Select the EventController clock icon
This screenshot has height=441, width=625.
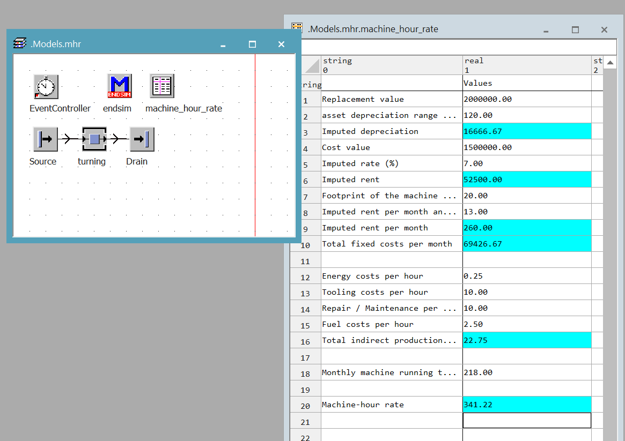coord(46,86)
